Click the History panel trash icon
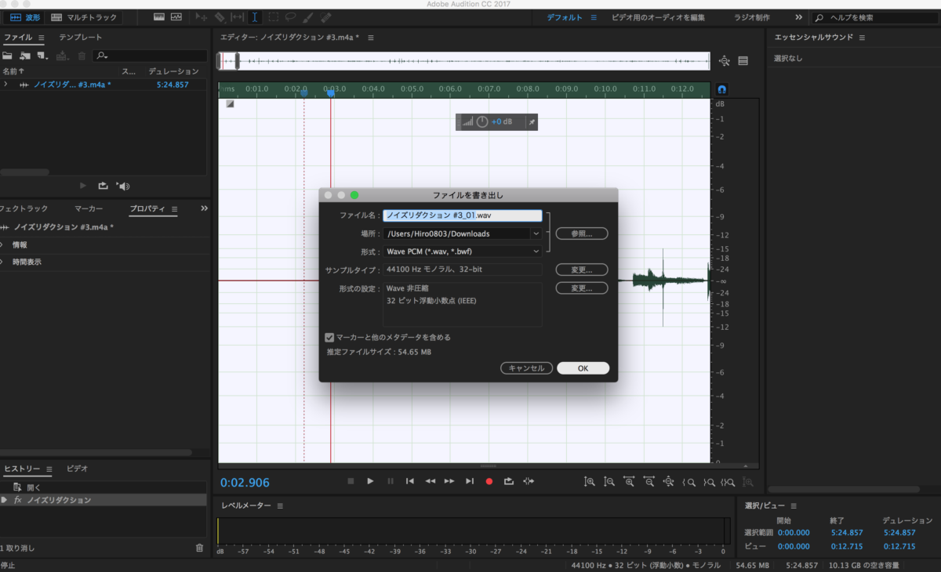 tap(199, 548)
